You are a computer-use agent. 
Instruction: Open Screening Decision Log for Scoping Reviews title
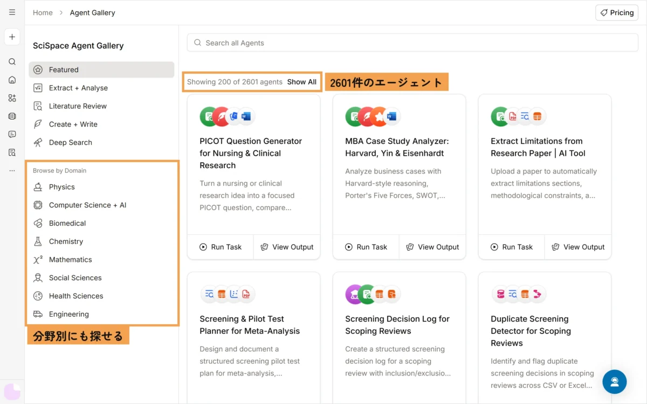[x=397, y=325]
